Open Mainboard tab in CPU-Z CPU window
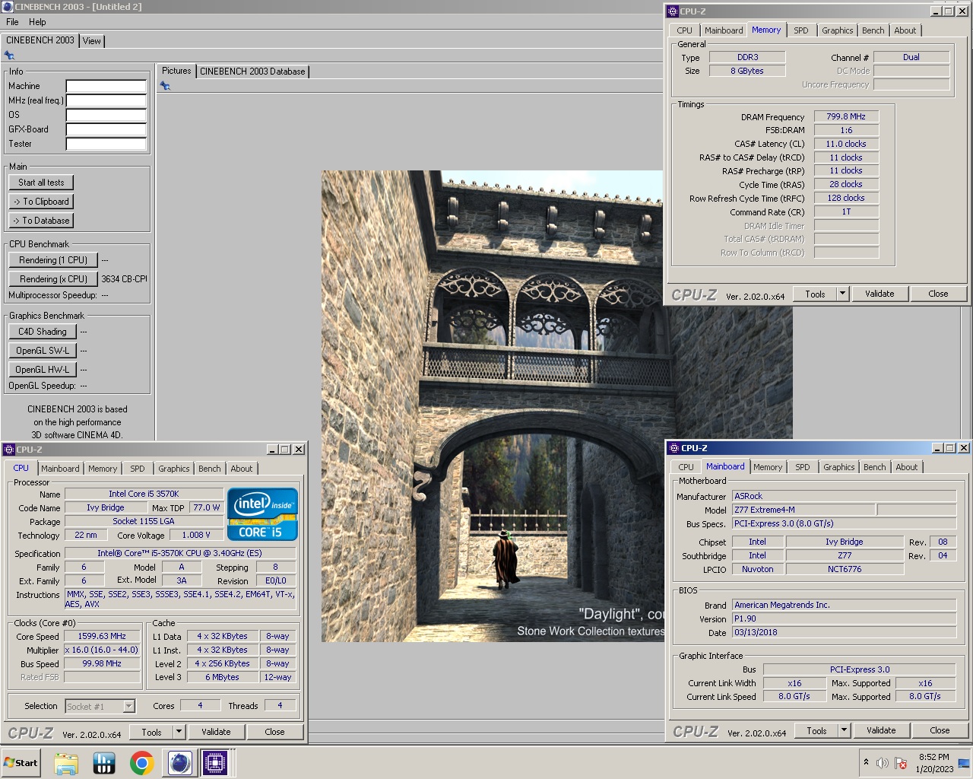 60,469
